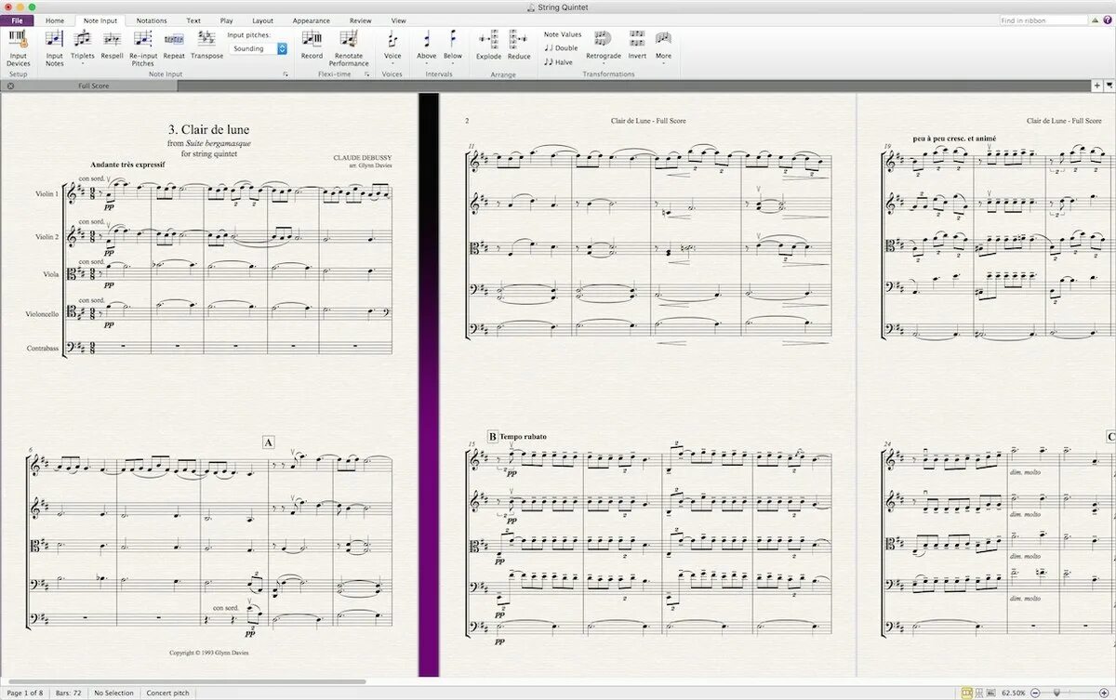Open Flexi-time options dialog launcher
1116x700 pixels.
click(x=369, y=73)
